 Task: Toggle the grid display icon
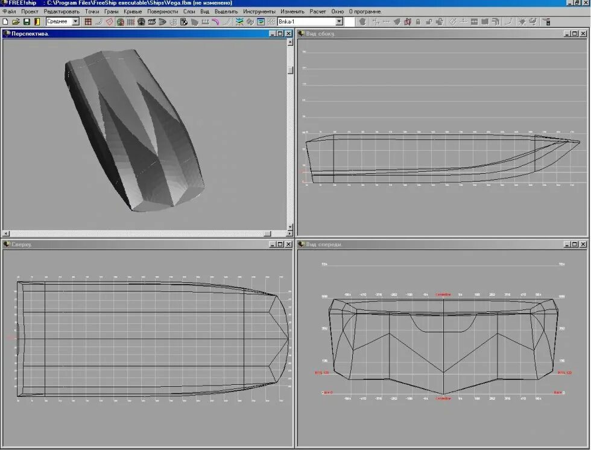click(x=130, y=22)
